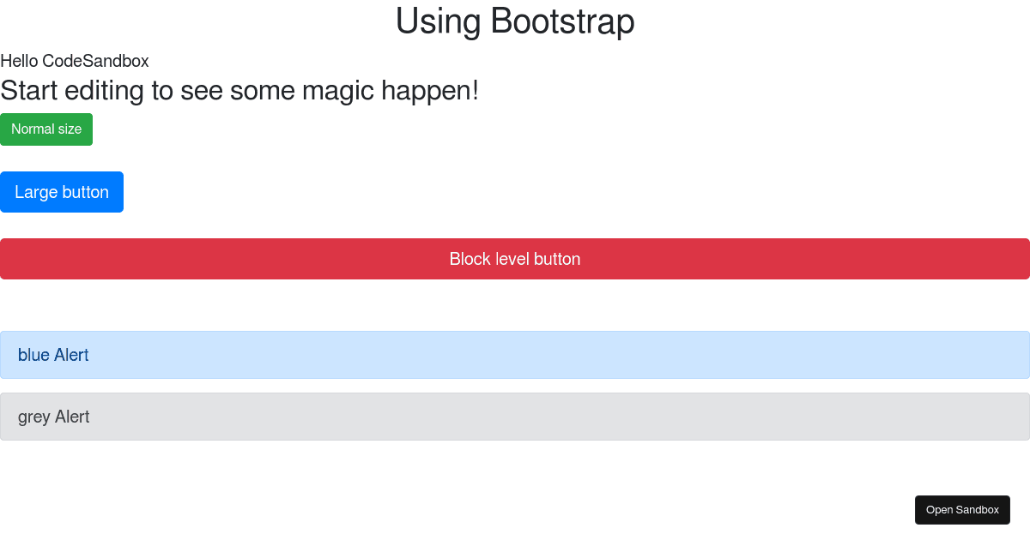Click the Using Bootstrap heading
The width and height of the screenshot is (1030, 540).
515,21
